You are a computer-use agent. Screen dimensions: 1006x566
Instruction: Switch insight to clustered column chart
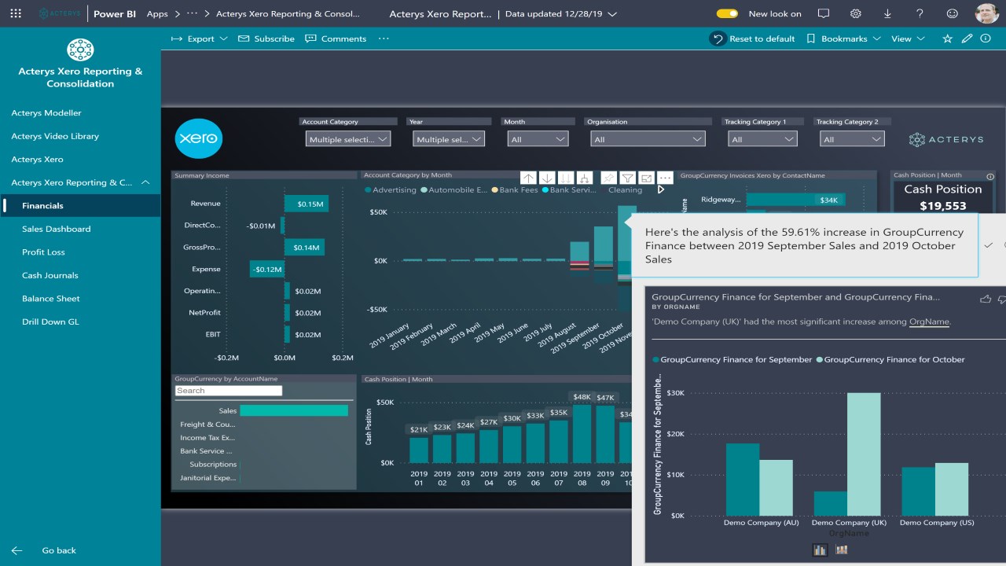(820, 550)
